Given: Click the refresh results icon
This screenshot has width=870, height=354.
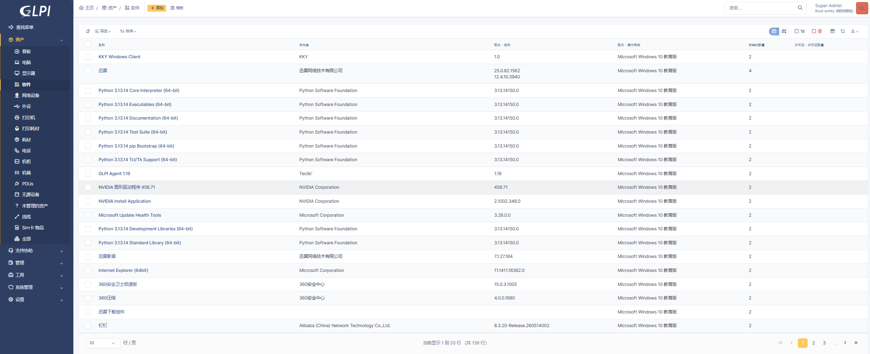Looking at the screenshot, I should tap(843, 31).
